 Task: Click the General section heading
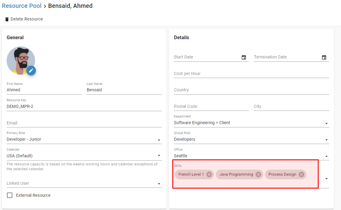pyautogui.click(x=15, y=37)
